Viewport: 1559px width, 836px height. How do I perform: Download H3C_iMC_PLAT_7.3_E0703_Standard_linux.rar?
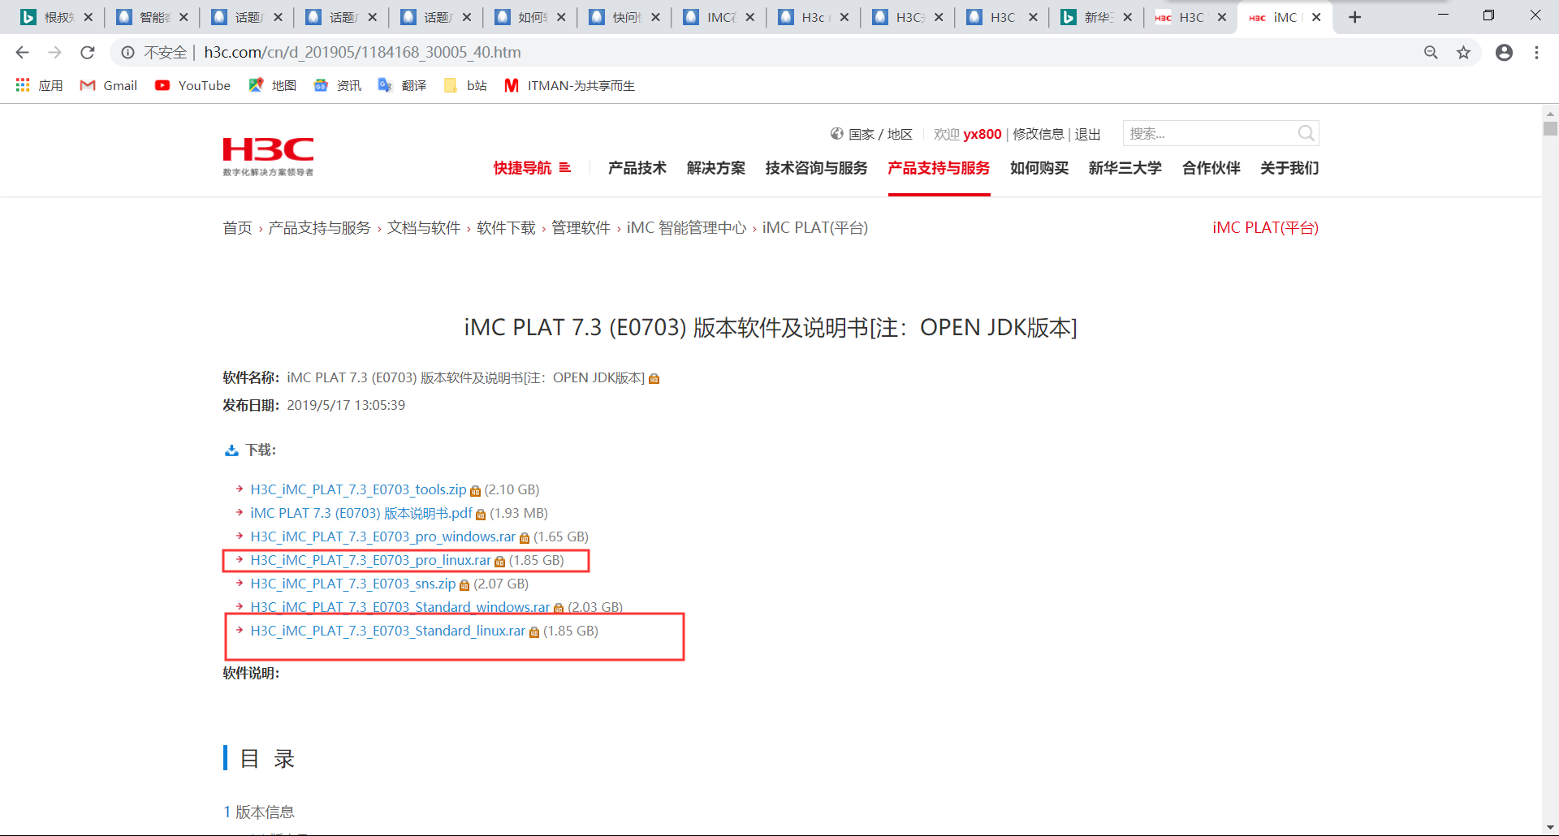coord(387,631)
